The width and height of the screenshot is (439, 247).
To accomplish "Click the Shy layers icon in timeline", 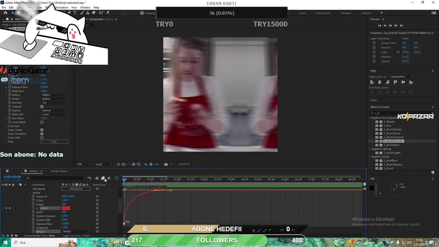I will (x=97, y=178).
